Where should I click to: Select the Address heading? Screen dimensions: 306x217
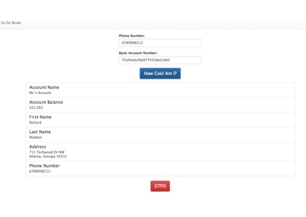pyautogui.click(x=37, y=147)
